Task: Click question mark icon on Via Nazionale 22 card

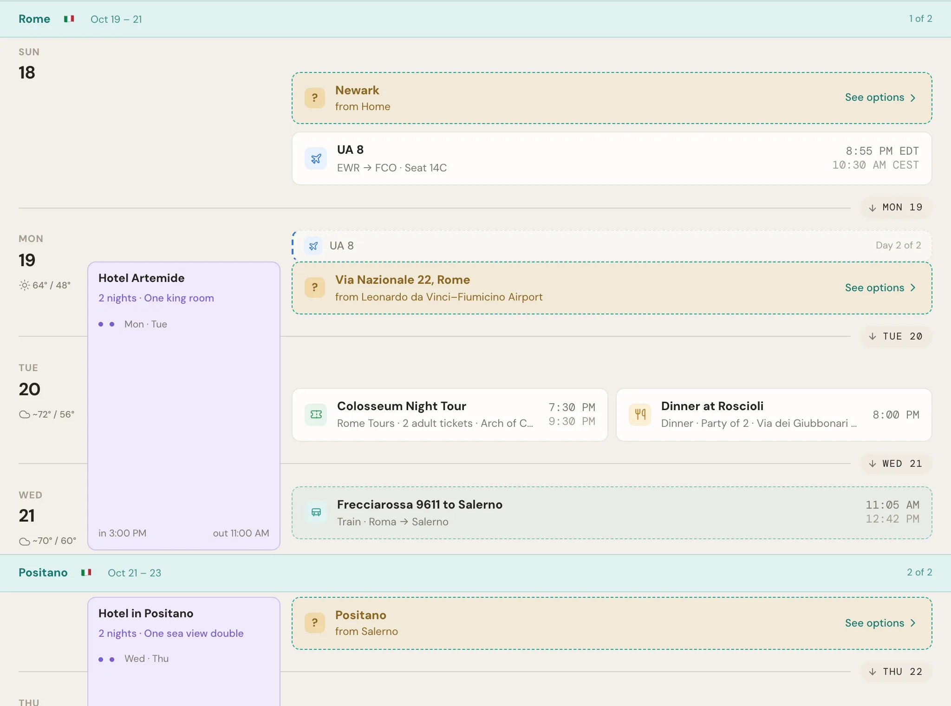Action: tap(315, 288)
